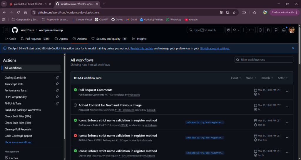Unpin the Performance Tests workflow

tap(57, 90)
